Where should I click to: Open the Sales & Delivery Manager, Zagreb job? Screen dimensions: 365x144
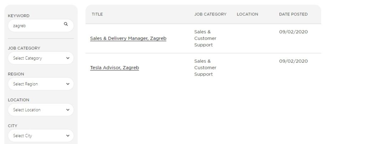(128, 38)
